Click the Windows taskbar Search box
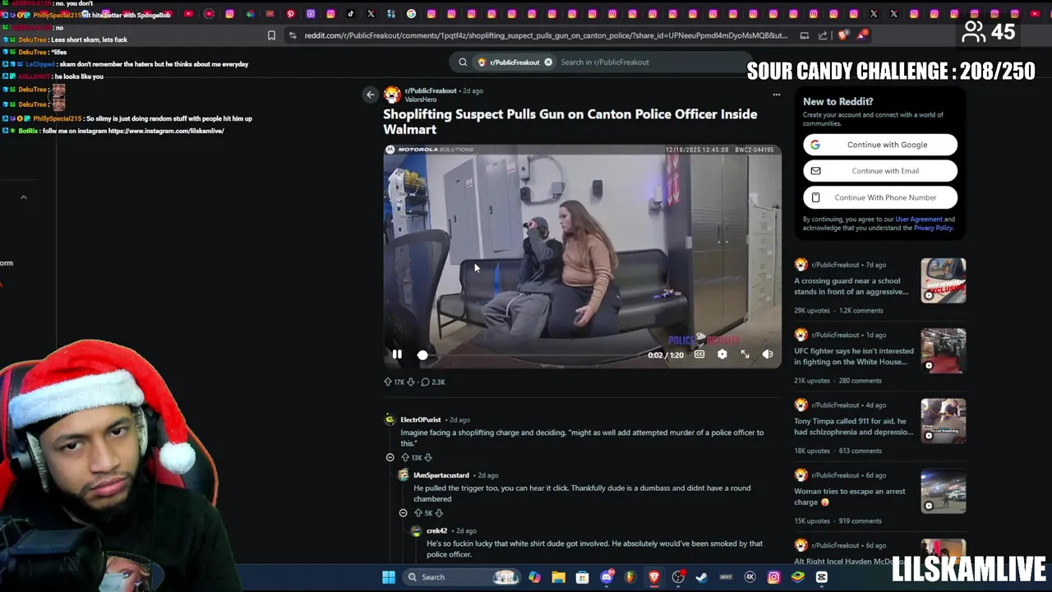This screenshot has height=592, width=1052. tap(464, 577)
